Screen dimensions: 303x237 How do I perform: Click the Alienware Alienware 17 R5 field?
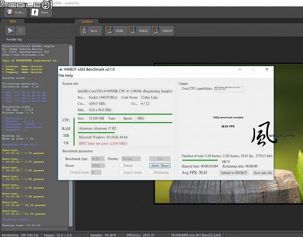(x=97, y=128)
